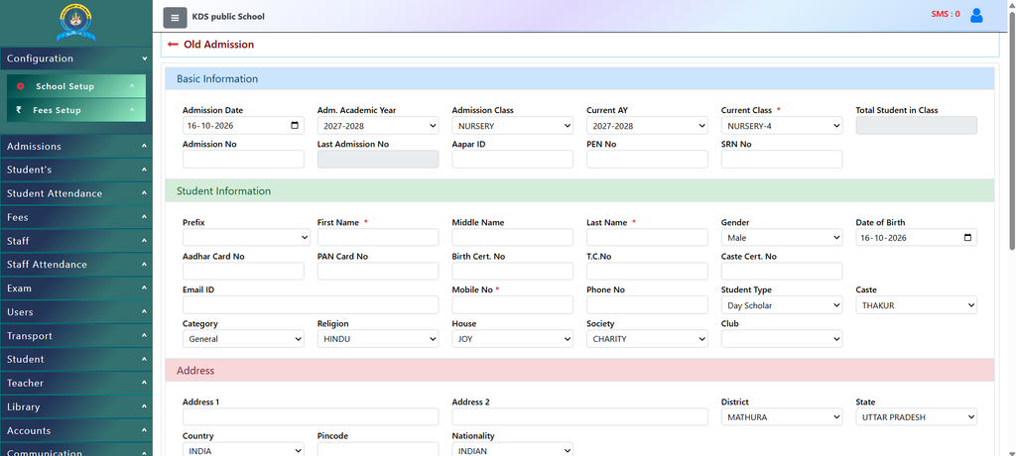Open Current Class dropdown showing NURSERY-4
The image size is (1016, 456).
(782, 126)
